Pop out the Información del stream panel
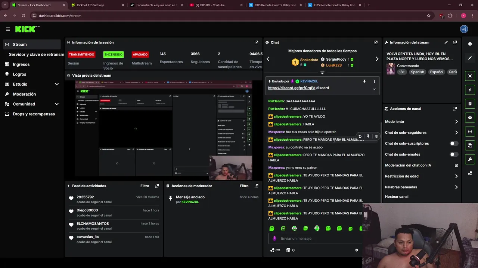478x268 pixels. [455, 42]
